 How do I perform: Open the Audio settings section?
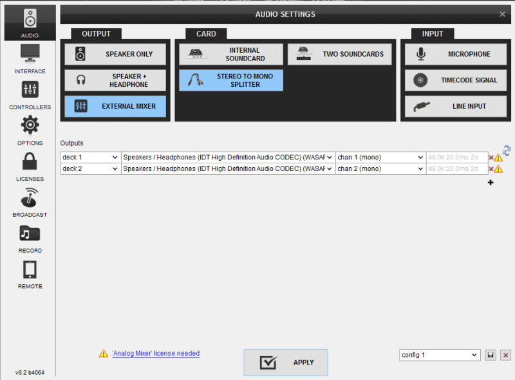click(30, 23)
